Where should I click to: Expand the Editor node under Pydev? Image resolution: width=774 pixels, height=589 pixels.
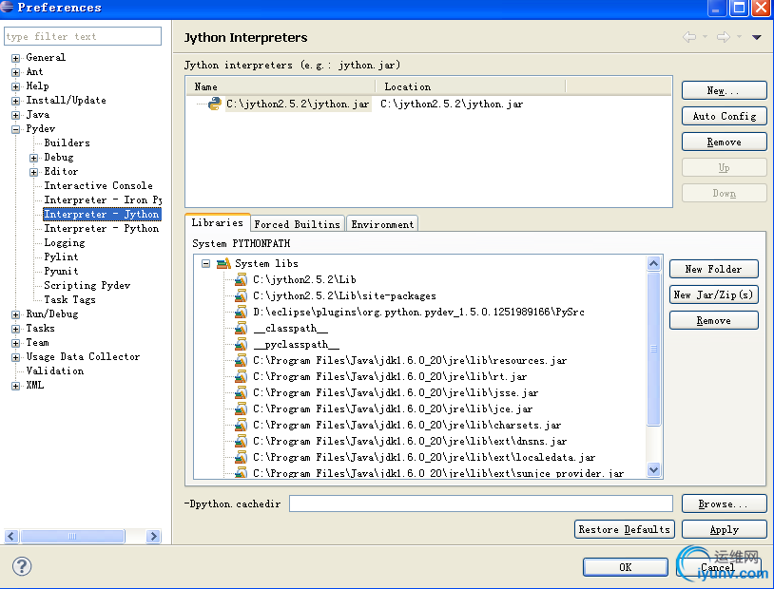pyautogui.click(x=34, y=172)
